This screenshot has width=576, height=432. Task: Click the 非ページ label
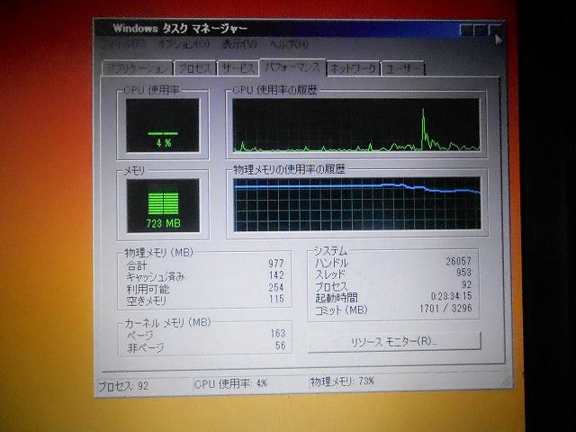point(146,347)
